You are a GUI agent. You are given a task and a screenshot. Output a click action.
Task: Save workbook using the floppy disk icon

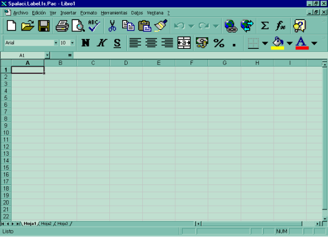[x=44, y=26]
